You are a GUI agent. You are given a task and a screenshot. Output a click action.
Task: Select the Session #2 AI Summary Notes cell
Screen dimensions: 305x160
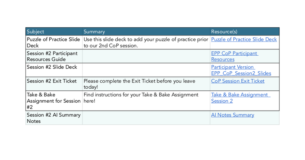coord(53,118)
